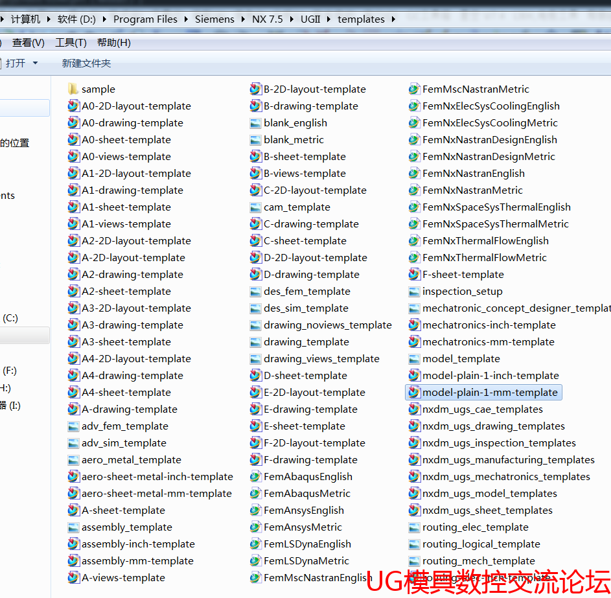Go to Siemens folder in the address bar
Image resolution: width=611 pixels, height=598 pixels.
pos(214,19)
